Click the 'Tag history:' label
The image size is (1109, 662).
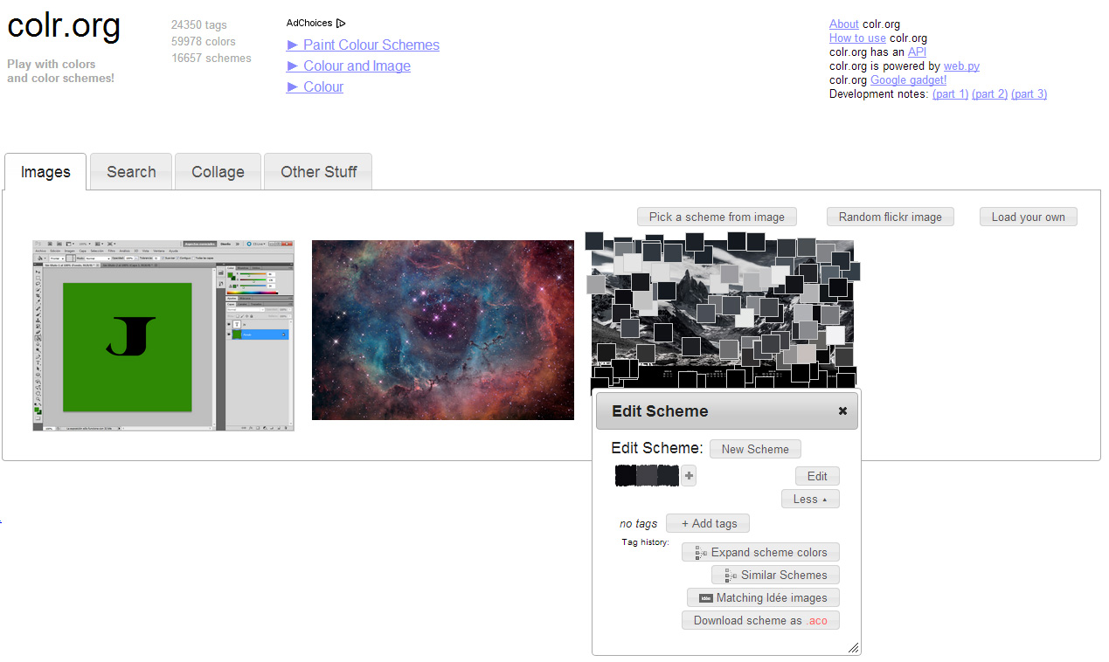(645, 542)
